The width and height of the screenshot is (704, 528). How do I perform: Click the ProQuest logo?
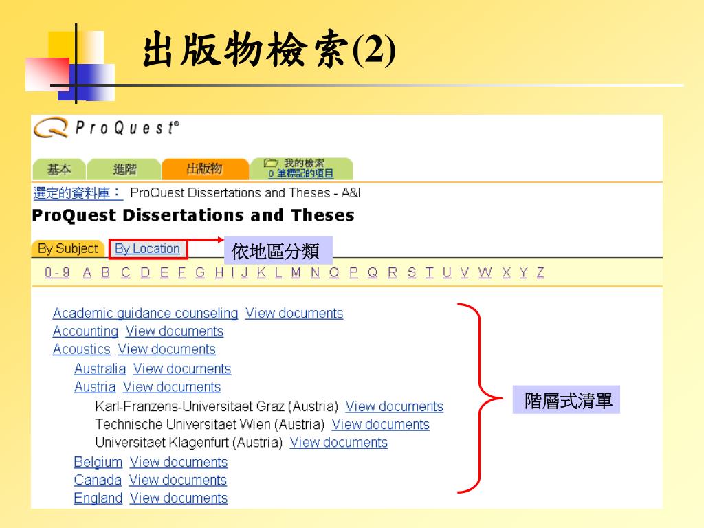(x=107, y=127)
